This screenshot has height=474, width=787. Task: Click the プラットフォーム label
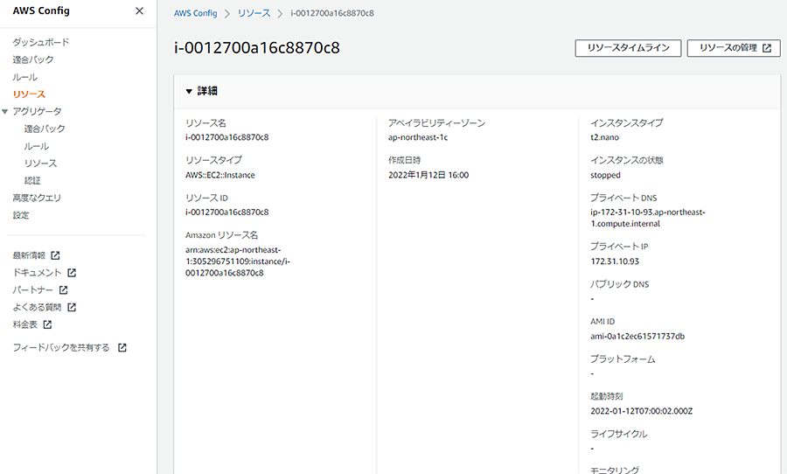pyautogui.click(x=623, y=359)
